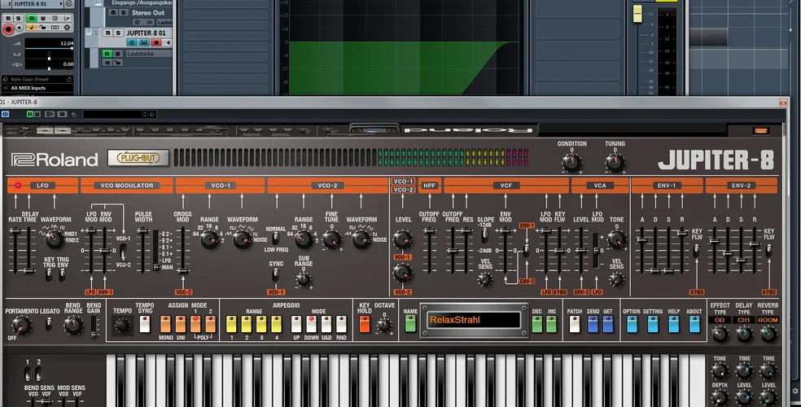The width and height of the screenshot is (801, 407).
Task: Expand the JUPITER-8 01 inspector name arrow
Action: click(61, 4)
